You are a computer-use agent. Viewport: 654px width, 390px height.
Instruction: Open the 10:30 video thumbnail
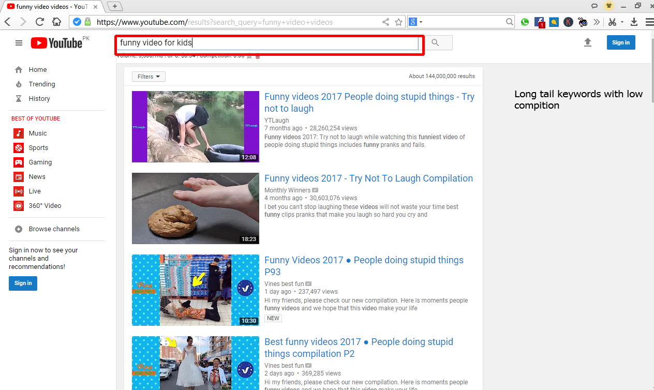(x=196, y=290)
